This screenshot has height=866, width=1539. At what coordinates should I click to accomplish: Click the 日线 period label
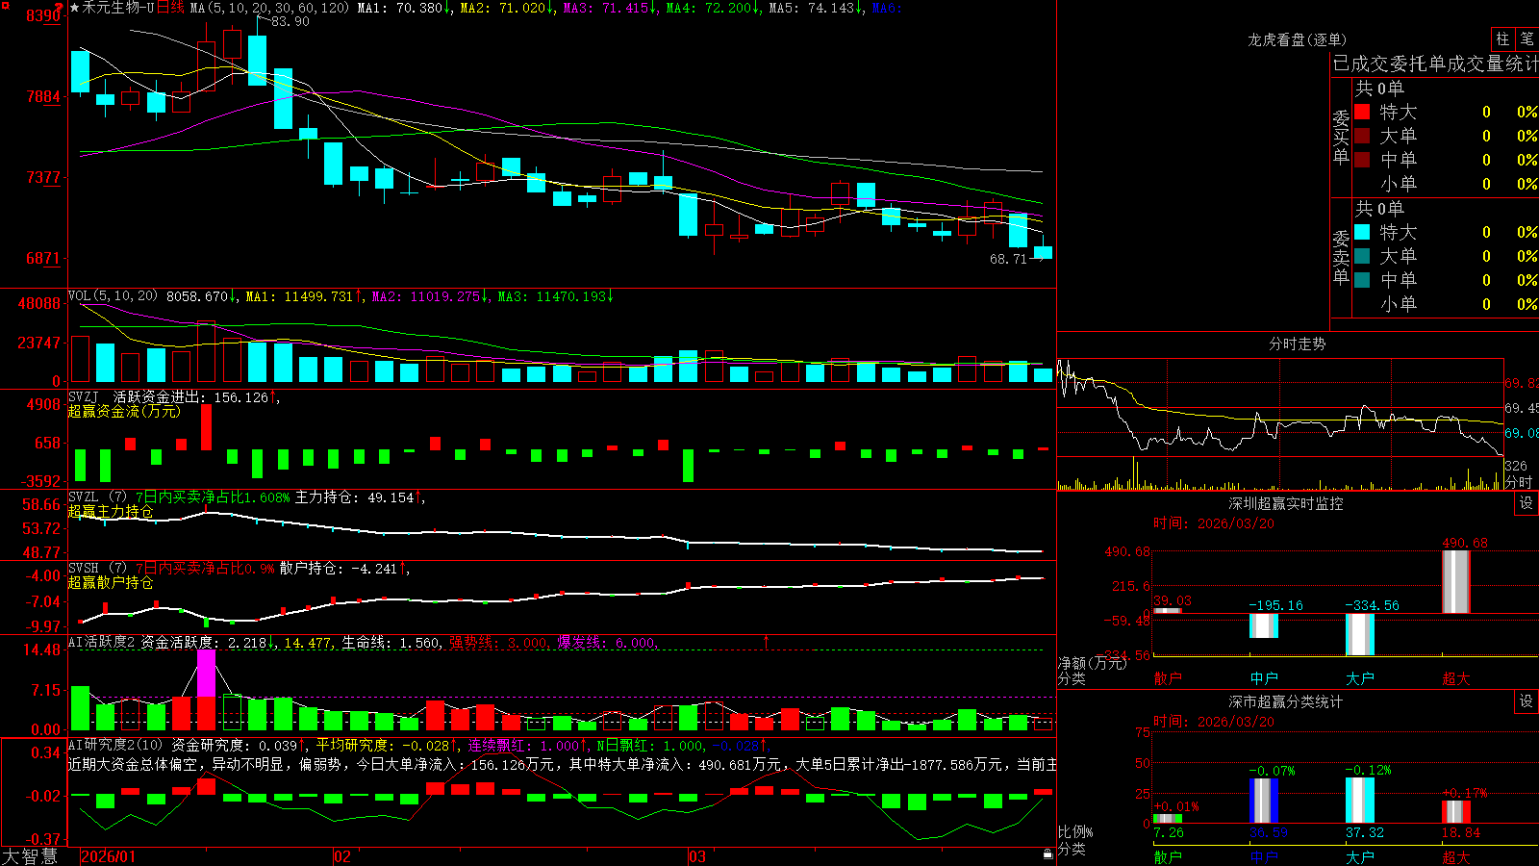pyautogui.click(x=170, y=8)
